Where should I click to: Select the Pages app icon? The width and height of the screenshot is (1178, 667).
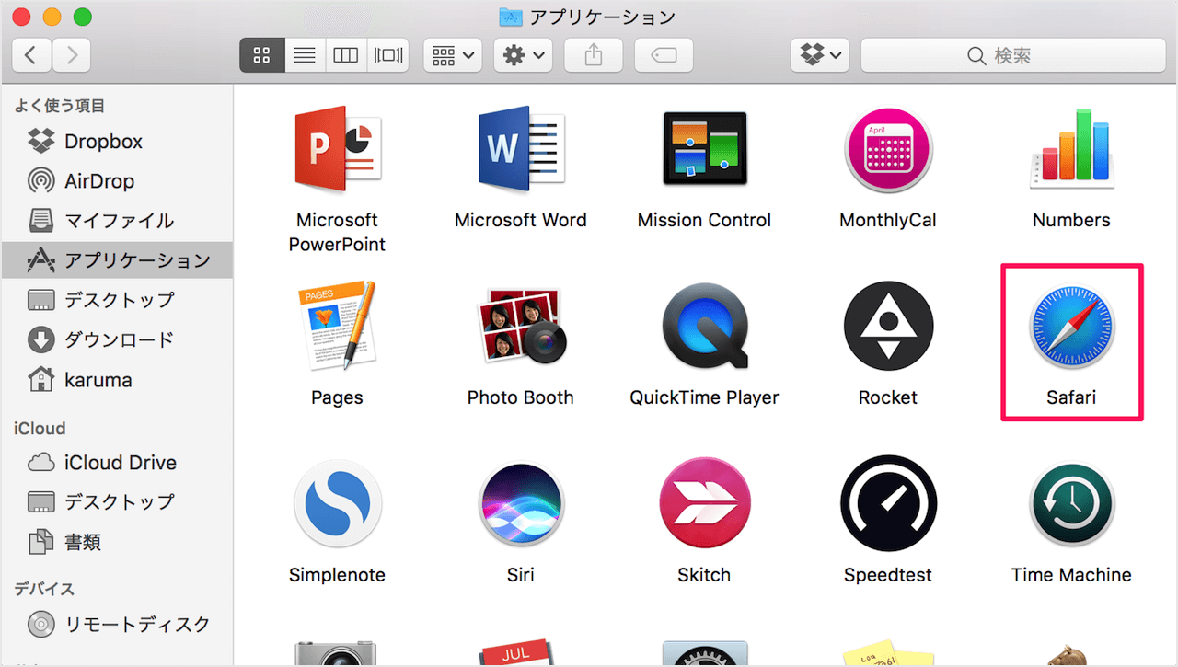(337, 326)
